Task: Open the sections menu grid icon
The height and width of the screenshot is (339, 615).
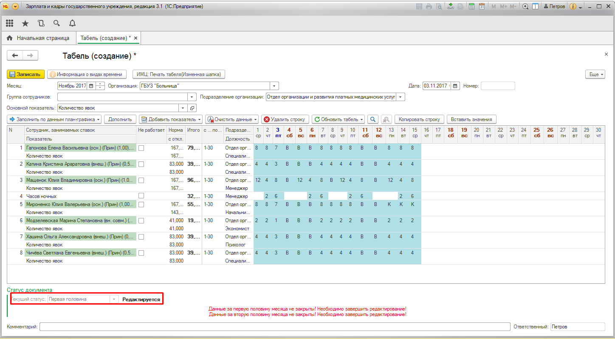Action: click(x=9, y=23)
